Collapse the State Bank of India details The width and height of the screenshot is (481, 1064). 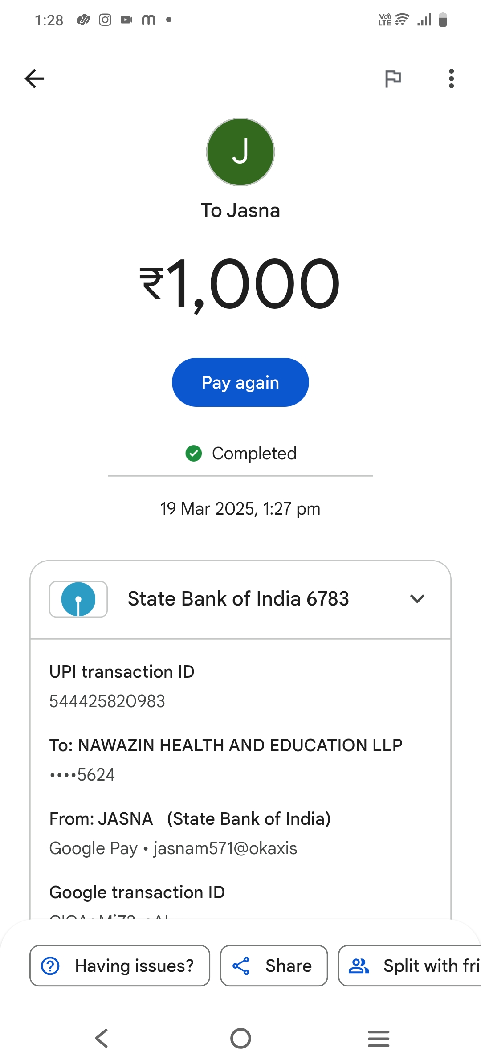417,599
